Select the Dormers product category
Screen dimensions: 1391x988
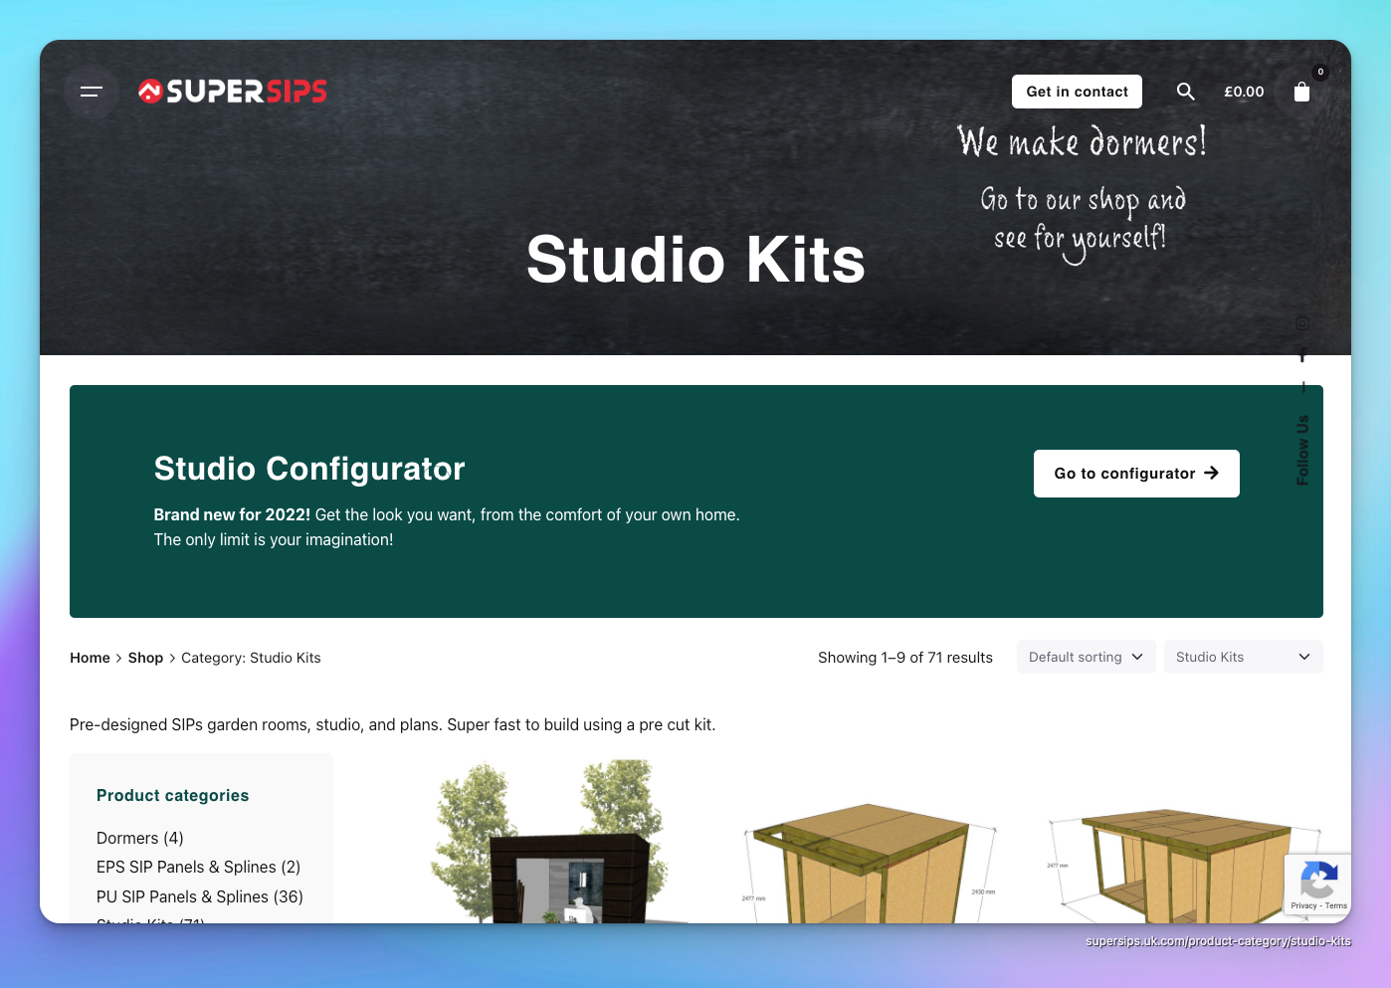pos(139,838)
